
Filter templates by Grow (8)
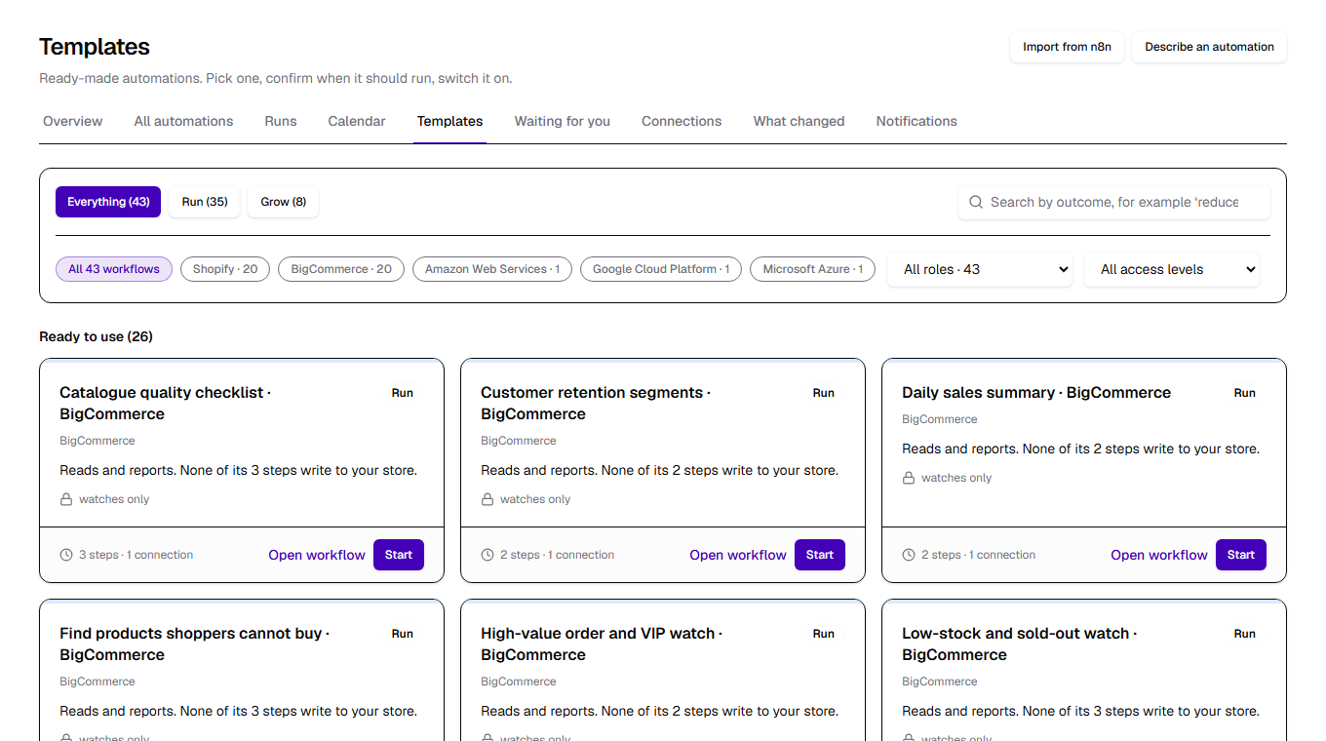(x=284, y=202)
